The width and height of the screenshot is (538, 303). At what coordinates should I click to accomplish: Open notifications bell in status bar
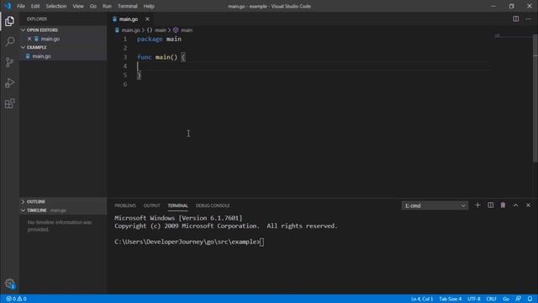coord(530,299)
